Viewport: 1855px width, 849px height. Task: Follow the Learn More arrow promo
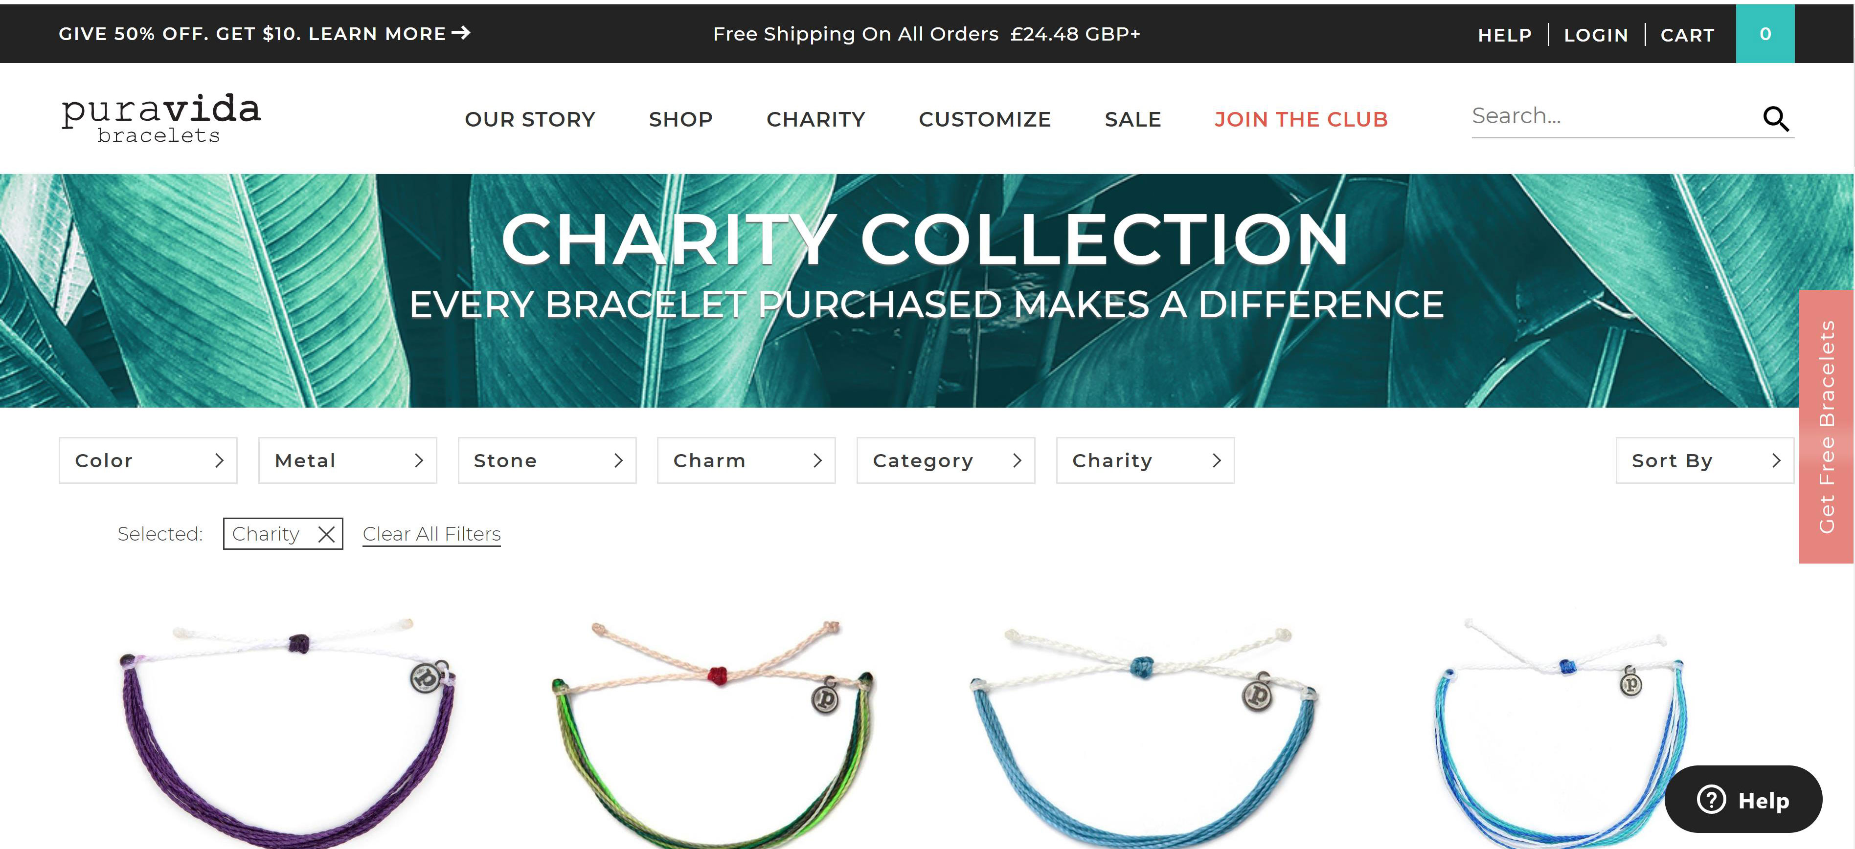pyautogui.click(x=264, y=34)
